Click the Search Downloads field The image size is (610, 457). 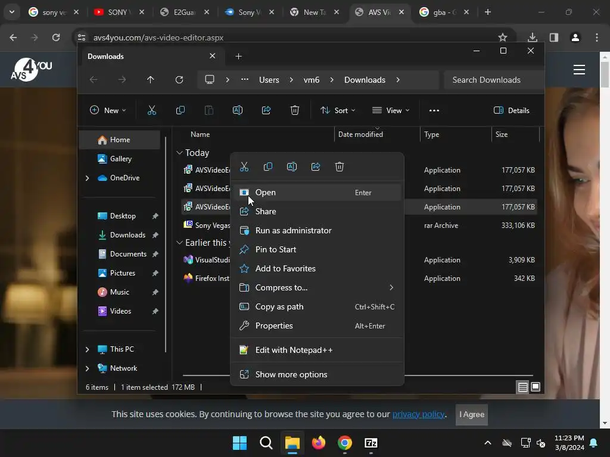tap(493, 80)
